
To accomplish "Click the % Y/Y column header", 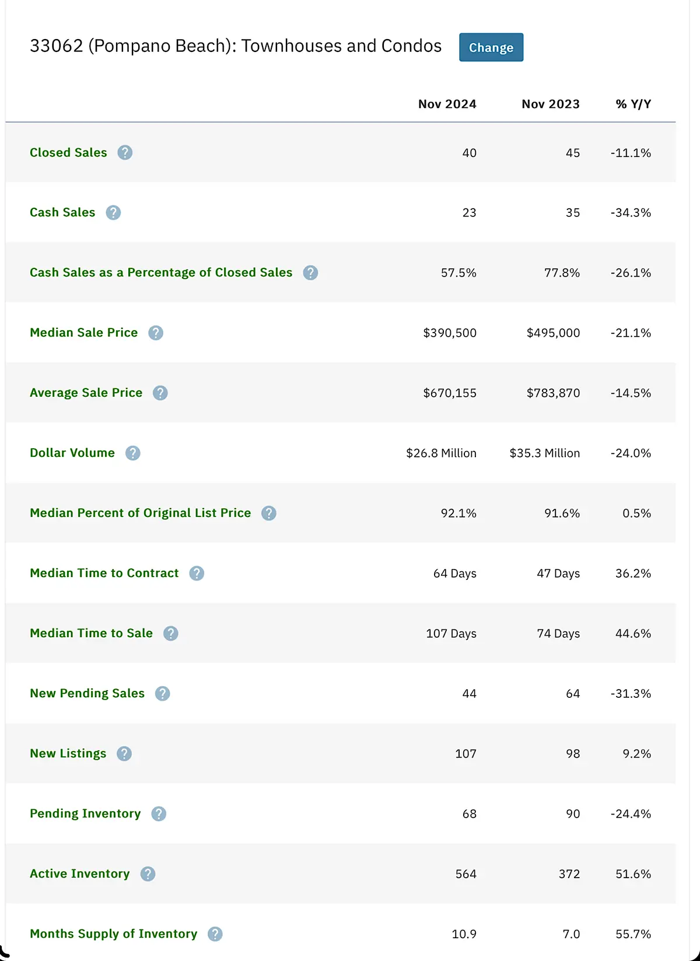I will 633,104.
